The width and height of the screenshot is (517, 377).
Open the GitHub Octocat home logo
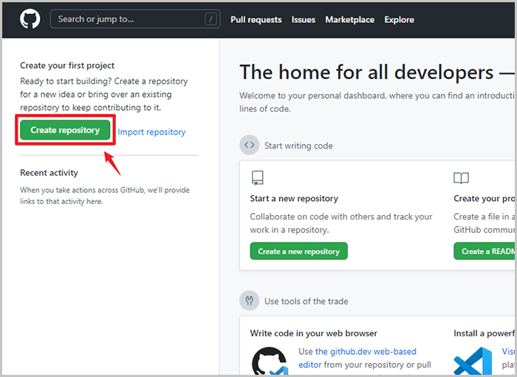click(30, 18)
